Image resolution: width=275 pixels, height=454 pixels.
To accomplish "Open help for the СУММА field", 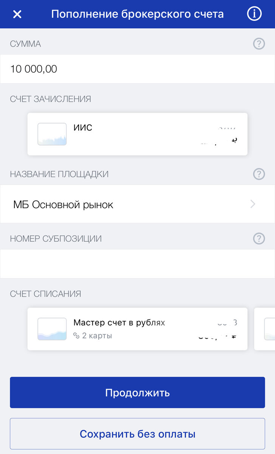I will click(x=259, y=44).
